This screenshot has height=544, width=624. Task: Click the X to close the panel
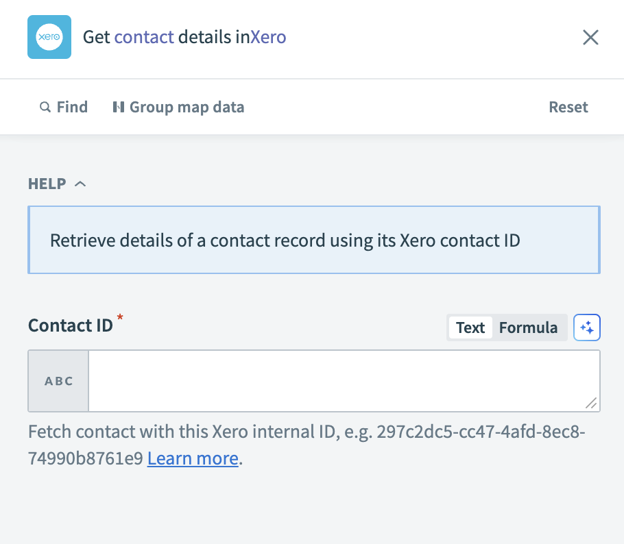[x=590, y=37]
